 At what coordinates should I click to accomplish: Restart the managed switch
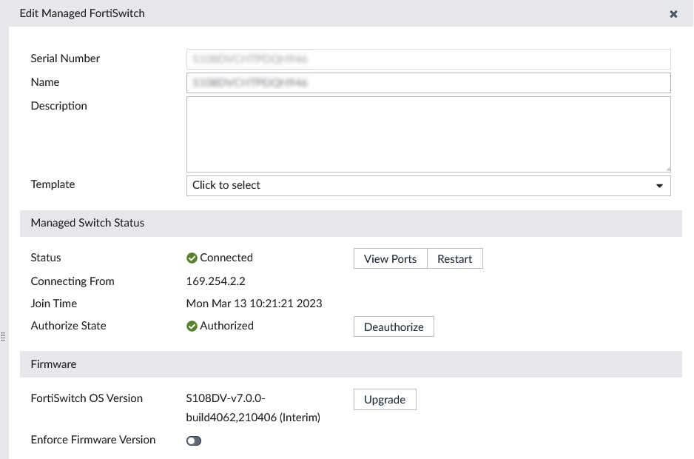click(x=454, y=258)
